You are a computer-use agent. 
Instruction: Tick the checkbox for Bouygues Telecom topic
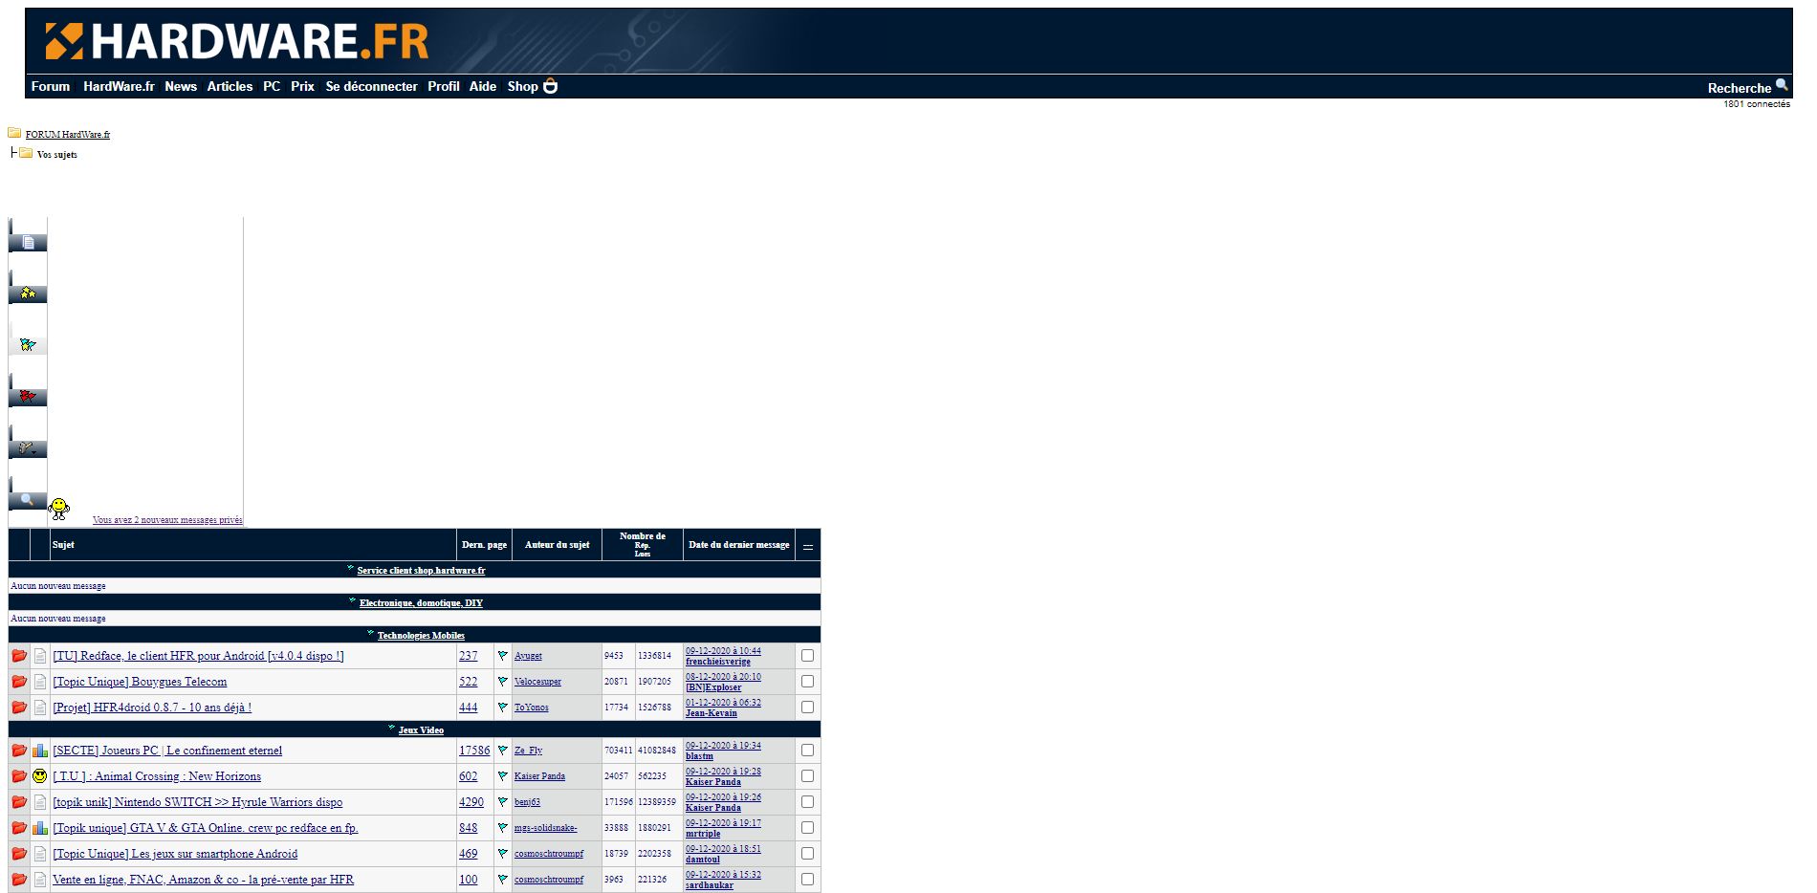[807, 682]
